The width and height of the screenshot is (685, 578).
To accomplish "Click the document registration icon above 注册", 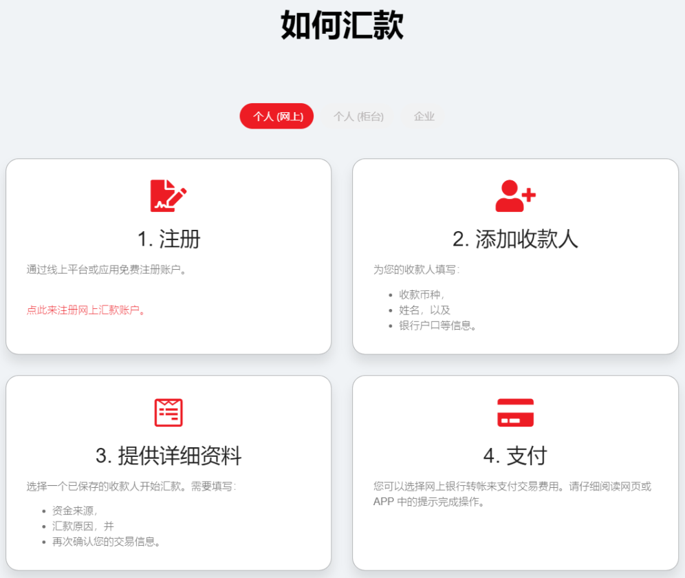I will click(x=168, y=194).
